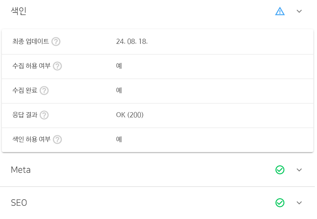
Task: Click help icon next to 수집 허용 여부
Action: point(57,66)
